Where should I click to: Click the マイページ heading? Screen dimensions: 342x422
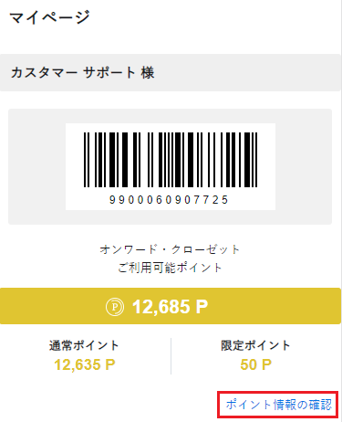coord(49,16)
